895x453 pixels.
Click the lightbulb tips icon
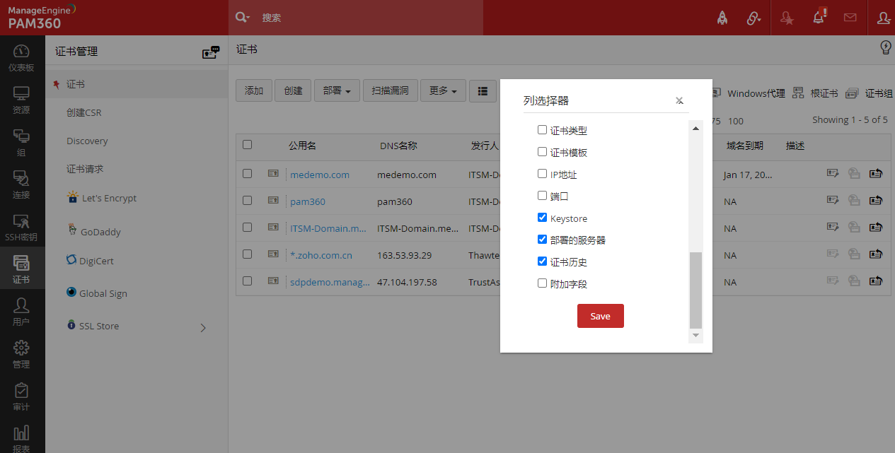pos(885,48)
